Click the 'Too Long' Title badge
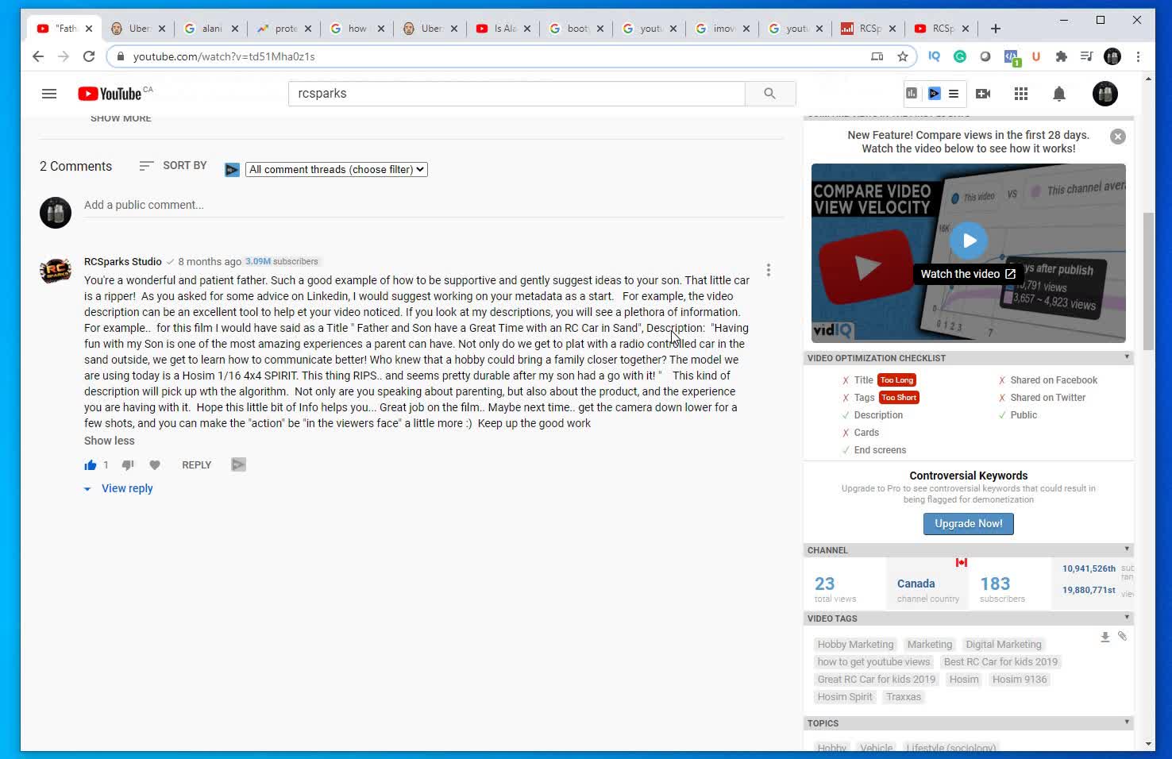Viewport: 1172px width, 759px height. click(896, 380)
